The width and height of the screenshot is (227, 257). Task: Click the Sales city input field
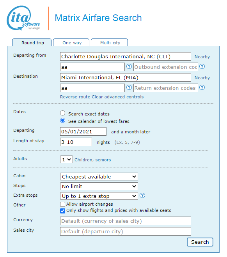(126, 231)
